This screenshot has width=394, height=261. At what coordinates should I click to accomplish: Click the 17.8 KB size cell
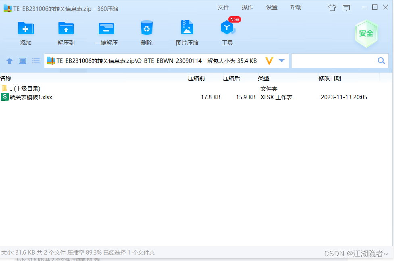211,97
